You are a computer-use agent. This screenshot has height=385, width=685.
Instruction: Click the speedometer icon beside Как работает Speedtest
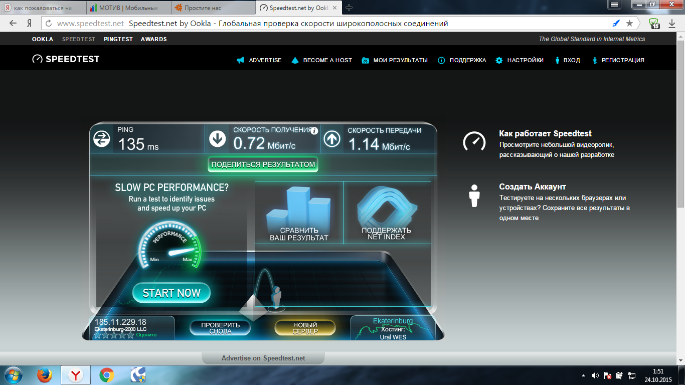(x=474, y=141)
